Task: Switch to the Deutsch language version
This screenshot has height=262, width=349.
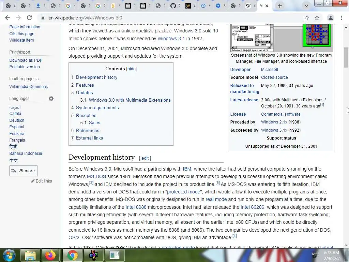Action: [17, 120]
